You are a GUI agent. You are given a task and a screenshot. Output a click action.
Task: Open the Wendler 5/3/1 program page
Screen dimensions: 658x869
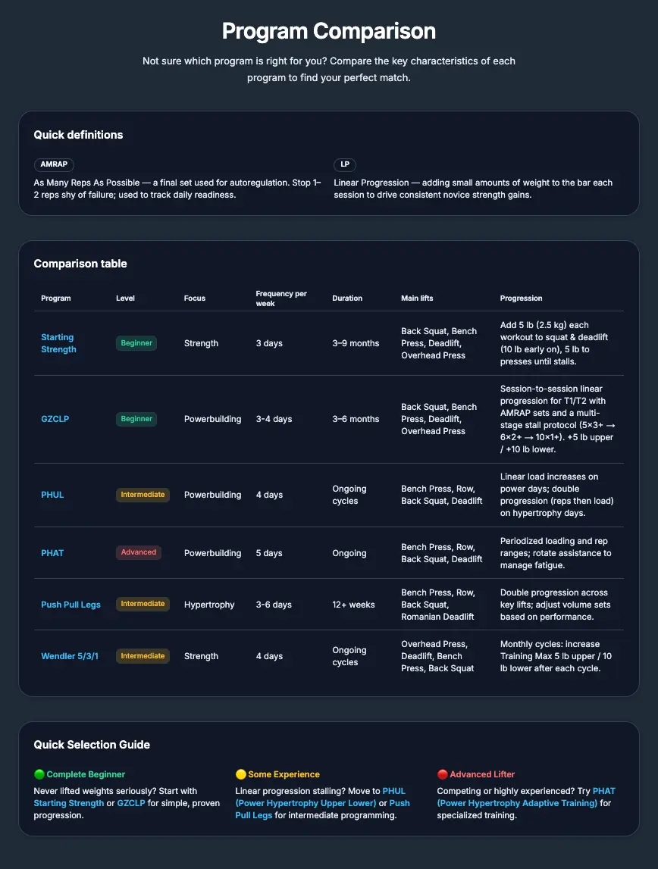tap(70, 656)
